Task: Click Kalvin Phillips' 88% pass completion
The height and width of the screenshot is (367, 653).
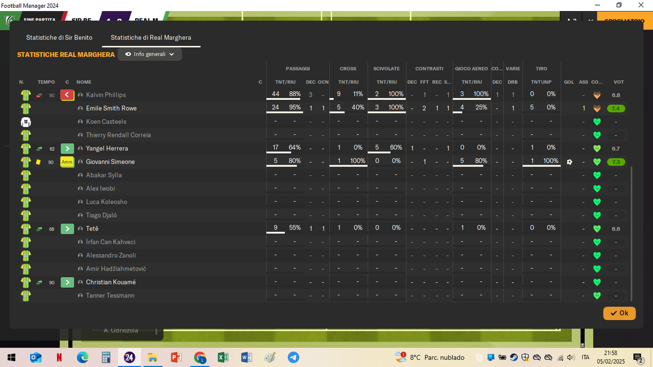Action: point(295,94)
